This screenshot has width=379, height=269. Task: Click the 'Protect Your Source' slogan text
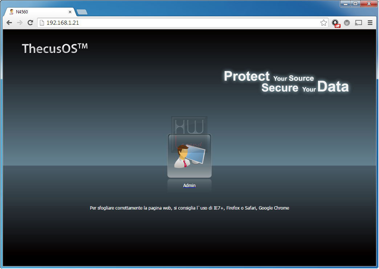tap(269, 76)
